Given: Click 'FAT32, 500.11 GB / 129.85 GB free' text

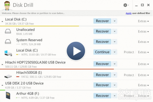Looking at the screenshot, I should (41, 77).
